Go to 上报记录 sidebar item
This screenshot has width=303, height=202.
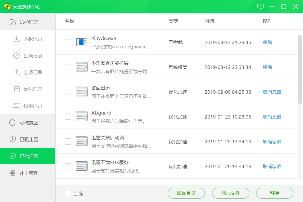[28, 72]
